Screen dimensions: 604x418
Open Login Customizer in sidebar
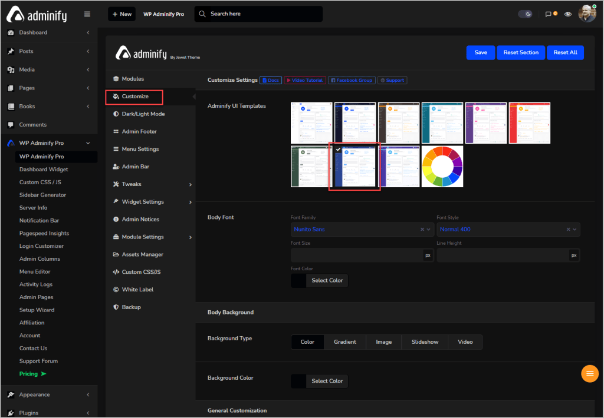pyautogui.click(x=41, y=246)
